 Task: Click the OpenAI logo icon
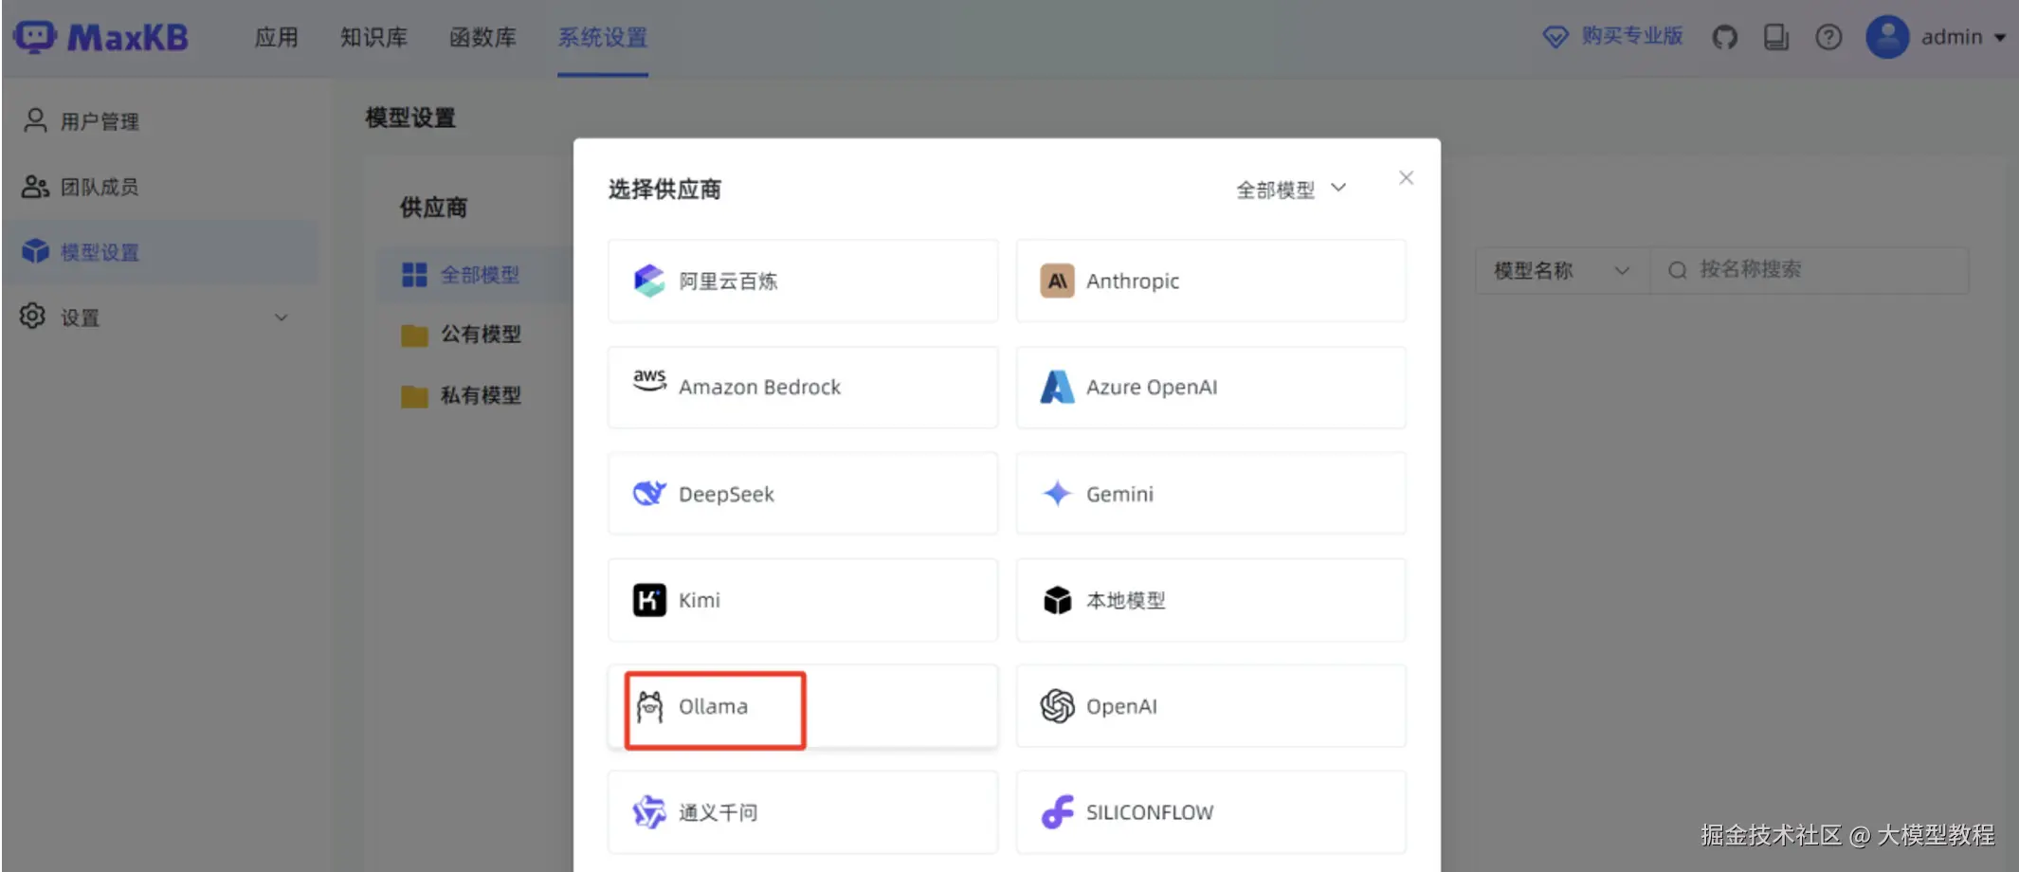click(x=1057, y=706)
